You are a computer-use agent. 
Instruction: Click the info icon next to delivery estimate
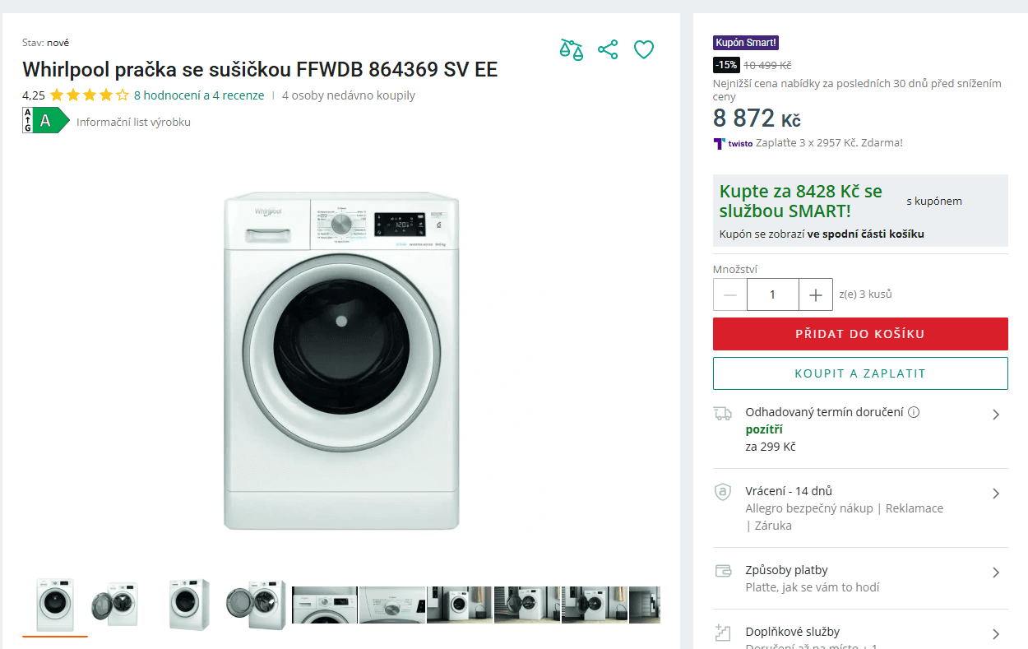(914, 412)
